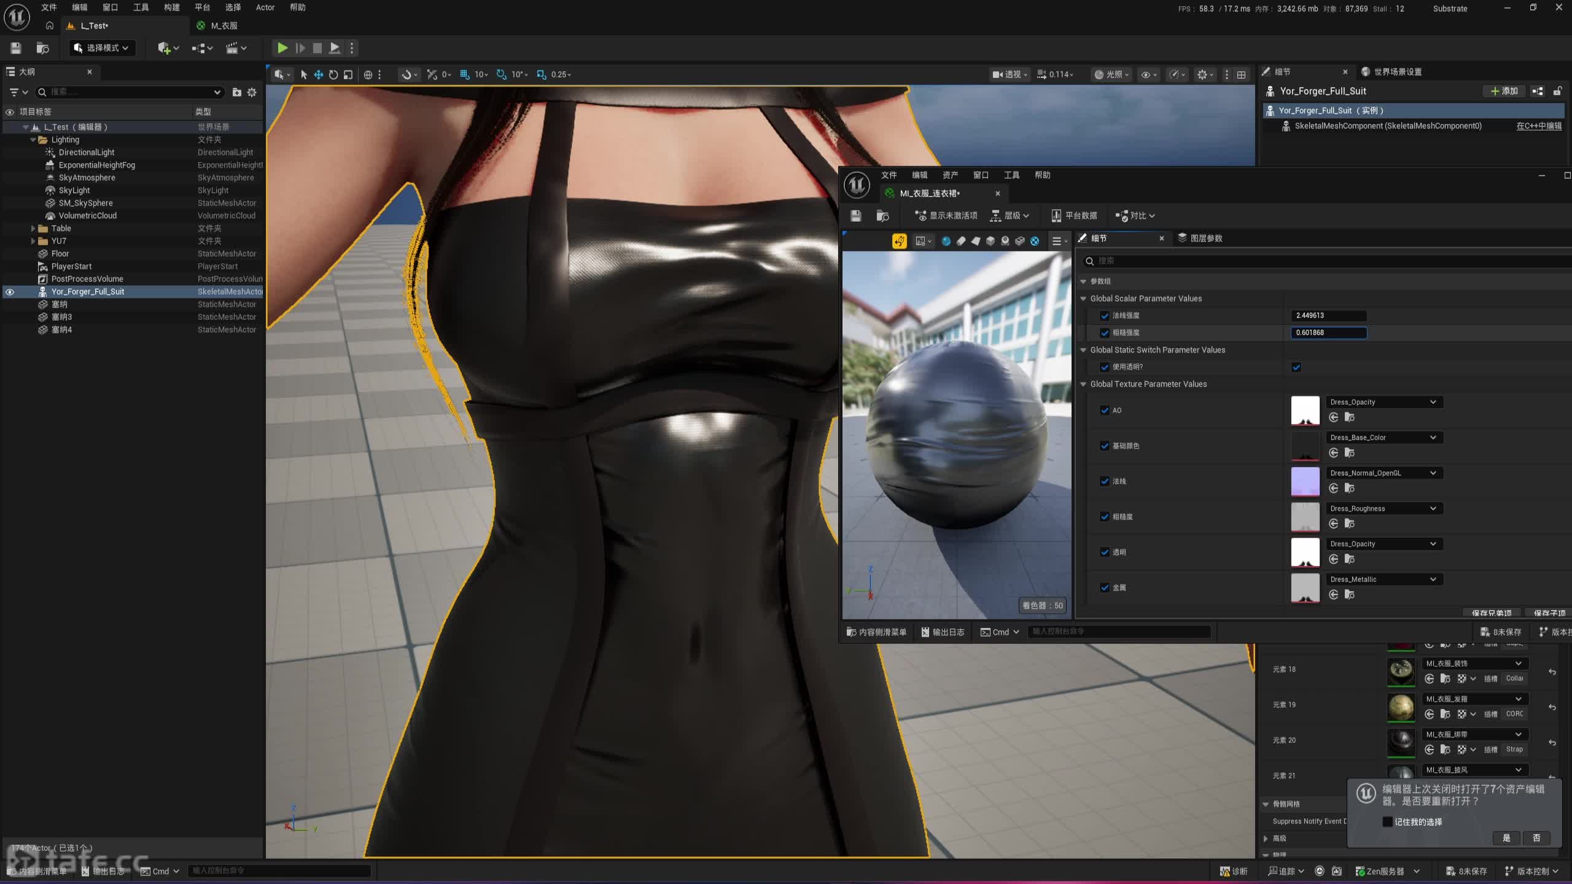Collapse the Global Texture Parameter Values section

click(1084, 384)
